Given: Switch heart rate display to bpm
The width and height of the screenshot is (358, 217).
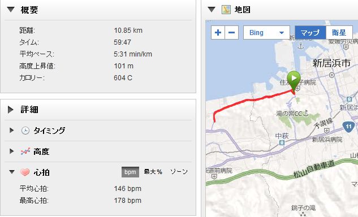Looking at the screenshot, I should pos(130,172).
